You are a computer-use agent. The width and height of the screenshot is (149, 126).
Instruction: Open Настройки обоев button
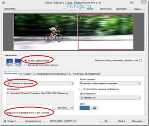[x=33, y=121]
